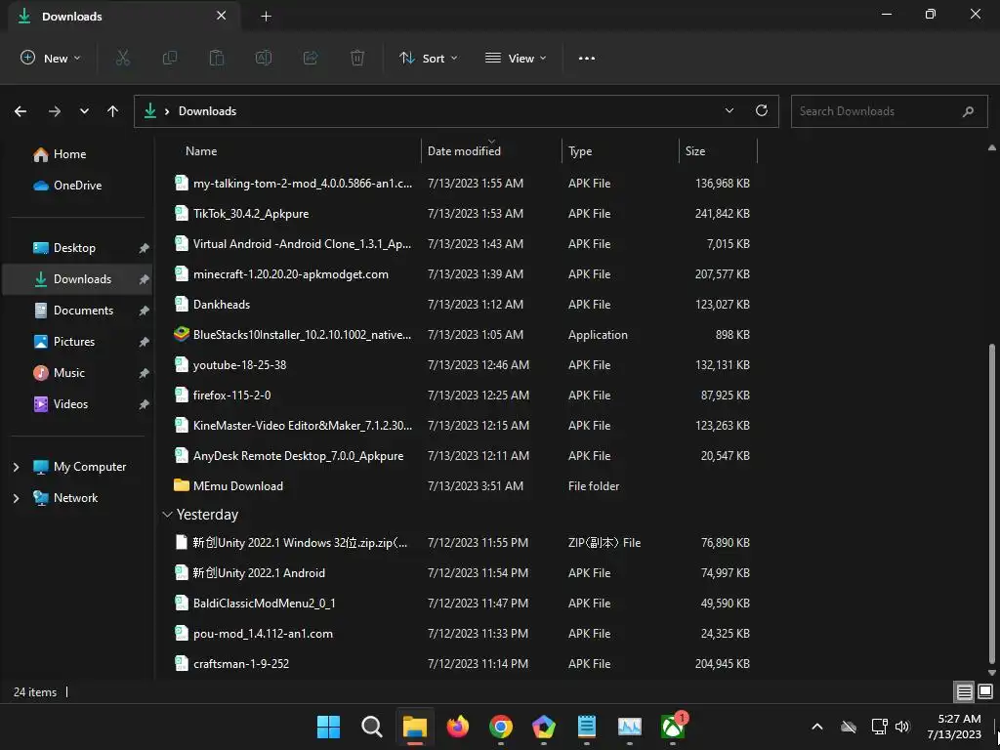The height and width of the screenshot is (750, 1000).
Task: Click the taskbar clock and date
Action: [955, 727]
